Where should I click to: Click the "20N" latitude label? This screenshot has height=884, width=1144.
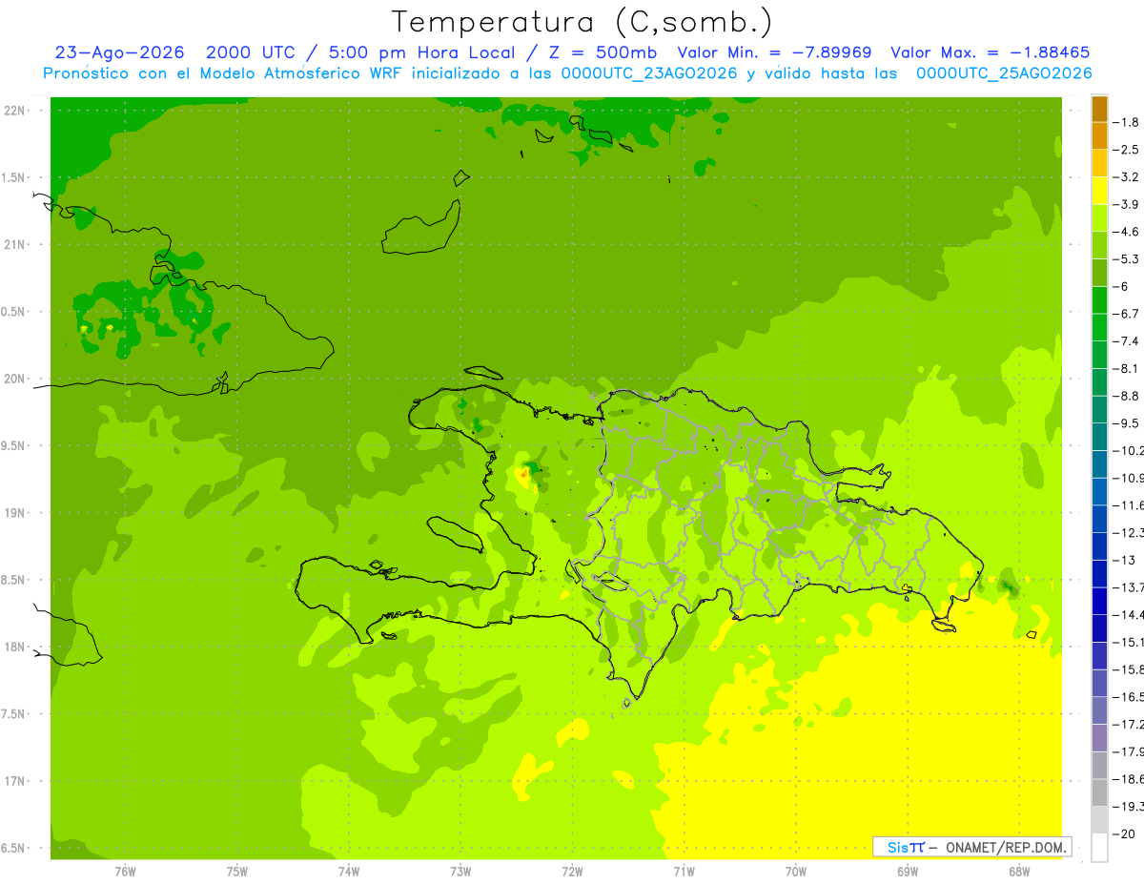[x=15, y=379]
